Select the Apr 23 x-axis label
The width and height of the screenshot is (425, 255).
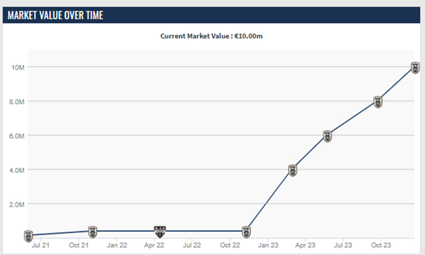coord(305,245)
